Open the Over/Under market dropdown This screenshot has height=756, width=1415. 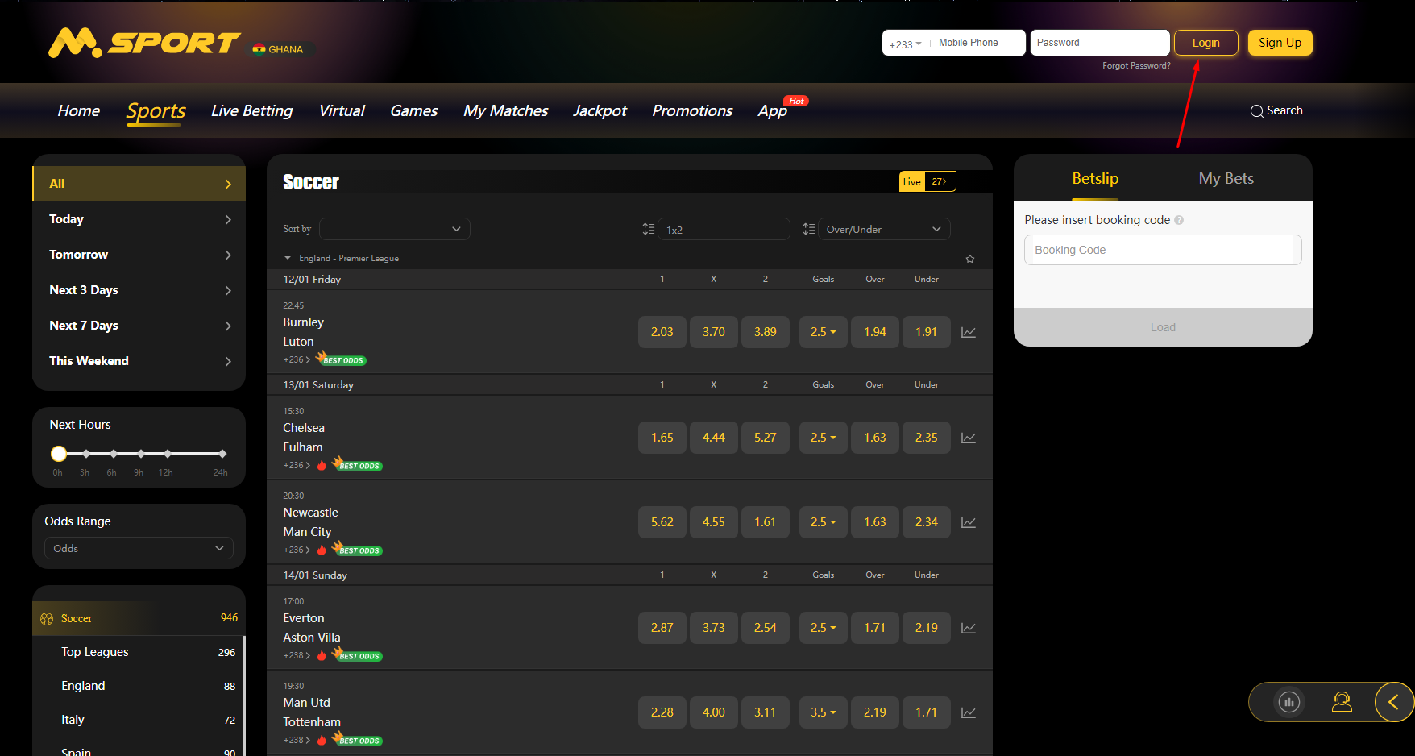pos(884,230)
